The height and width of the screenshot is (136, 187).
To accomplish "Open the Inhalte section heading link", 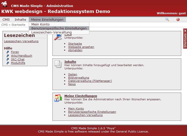I will (x=70, y=62).
